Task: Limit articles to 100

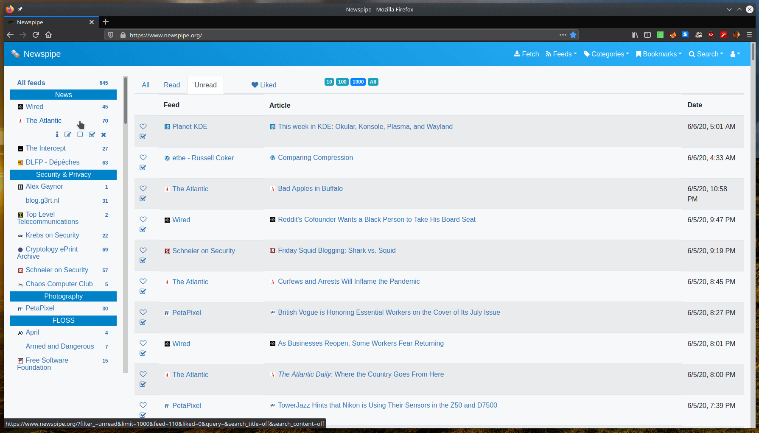Action: (342, 82)
